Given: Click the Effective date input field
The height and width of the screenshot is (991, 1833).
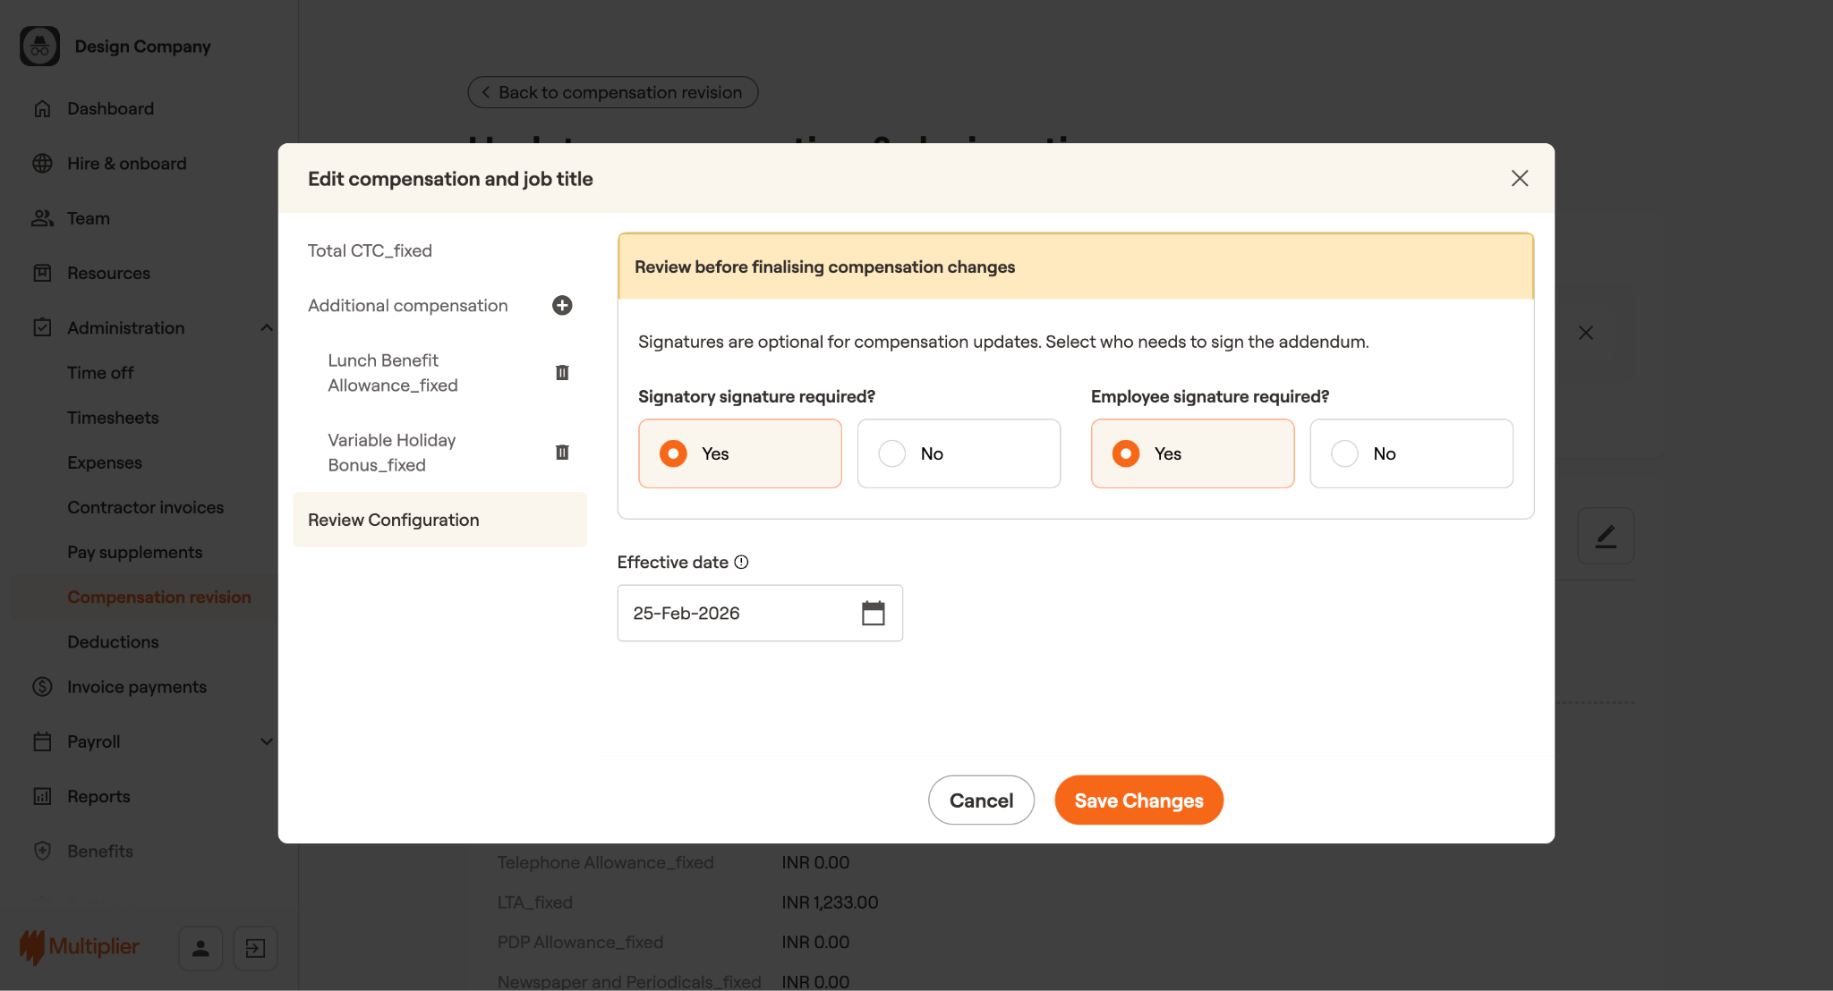Looking at the screenshot, I should (x=734, y=614).
